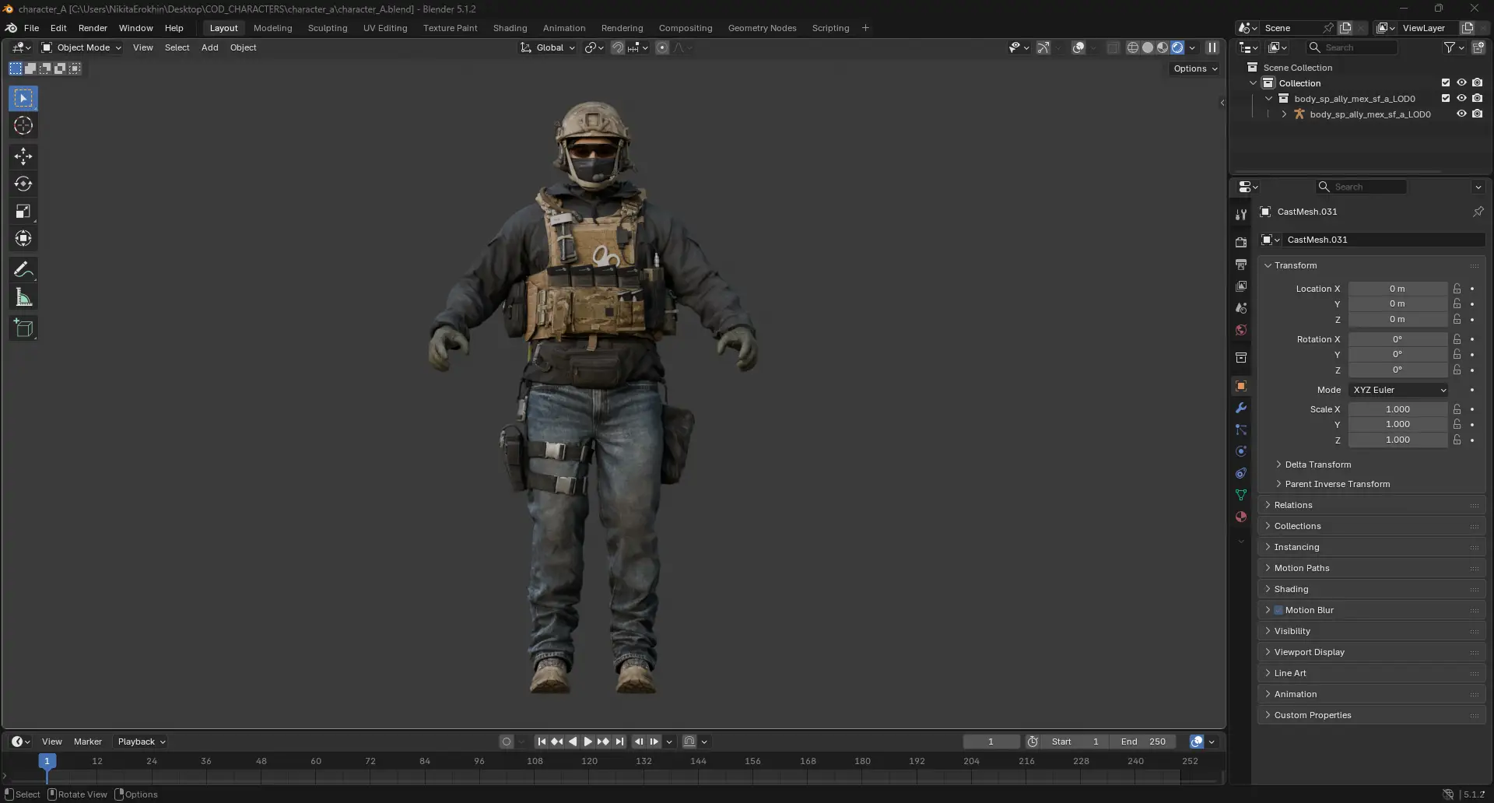Click the current frame number field
The image size is (1494, 803).
tap(991, 742)
